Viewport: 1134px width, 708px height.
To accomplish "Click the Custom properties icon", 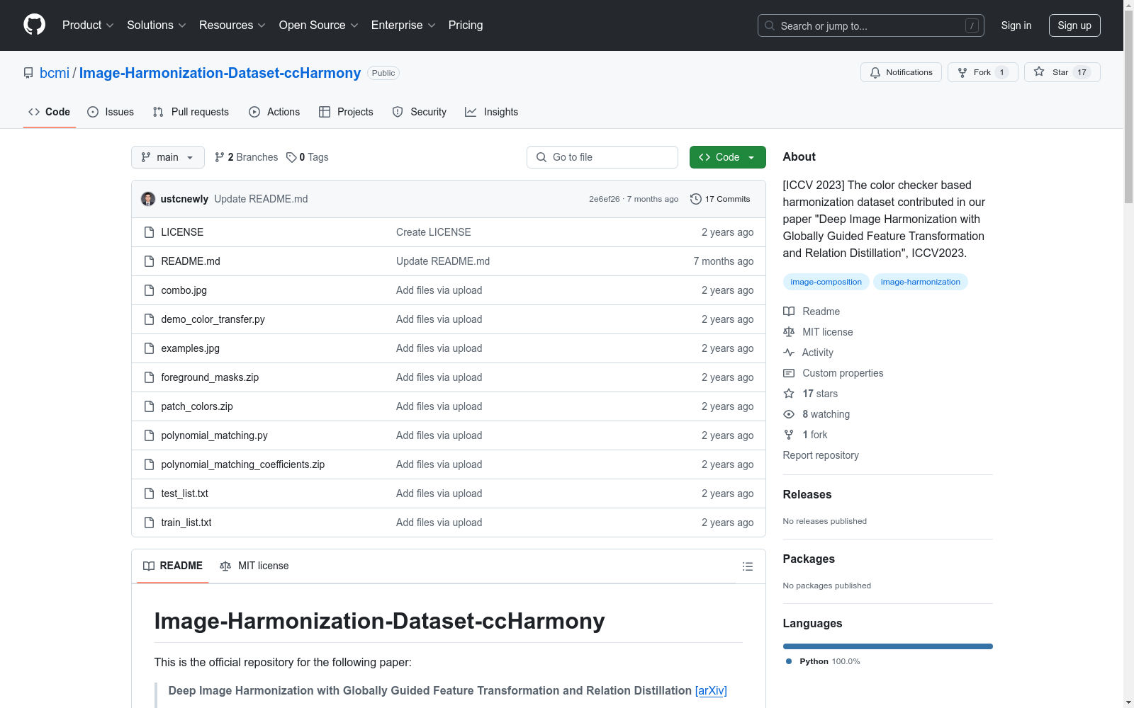I will tap(789, 373).
